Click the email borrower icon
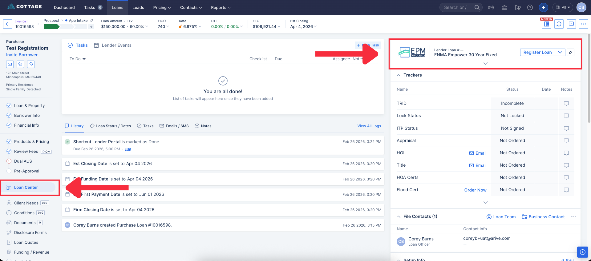 pyautogui.click(x=10, y=64)
